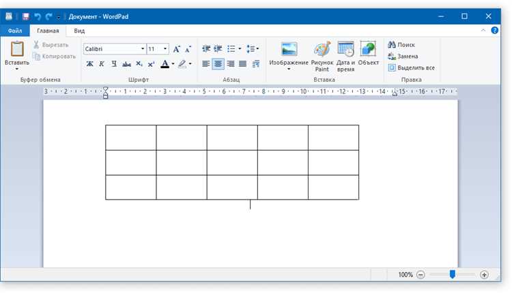Click the WordPad application icon in title bar
Image resolution: width=512 pixels, height=293 pixels.
(9, 16)
